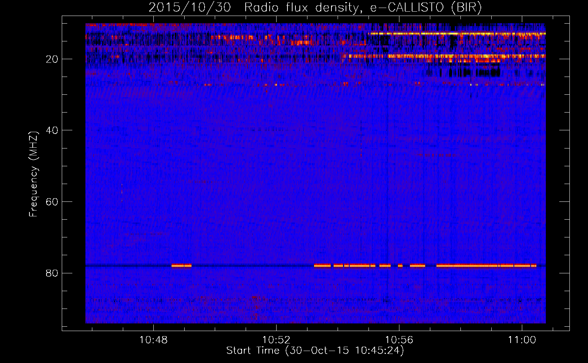
Task: Click the 'Frequency (MHZ)' axis label
Action: (33, 174)
